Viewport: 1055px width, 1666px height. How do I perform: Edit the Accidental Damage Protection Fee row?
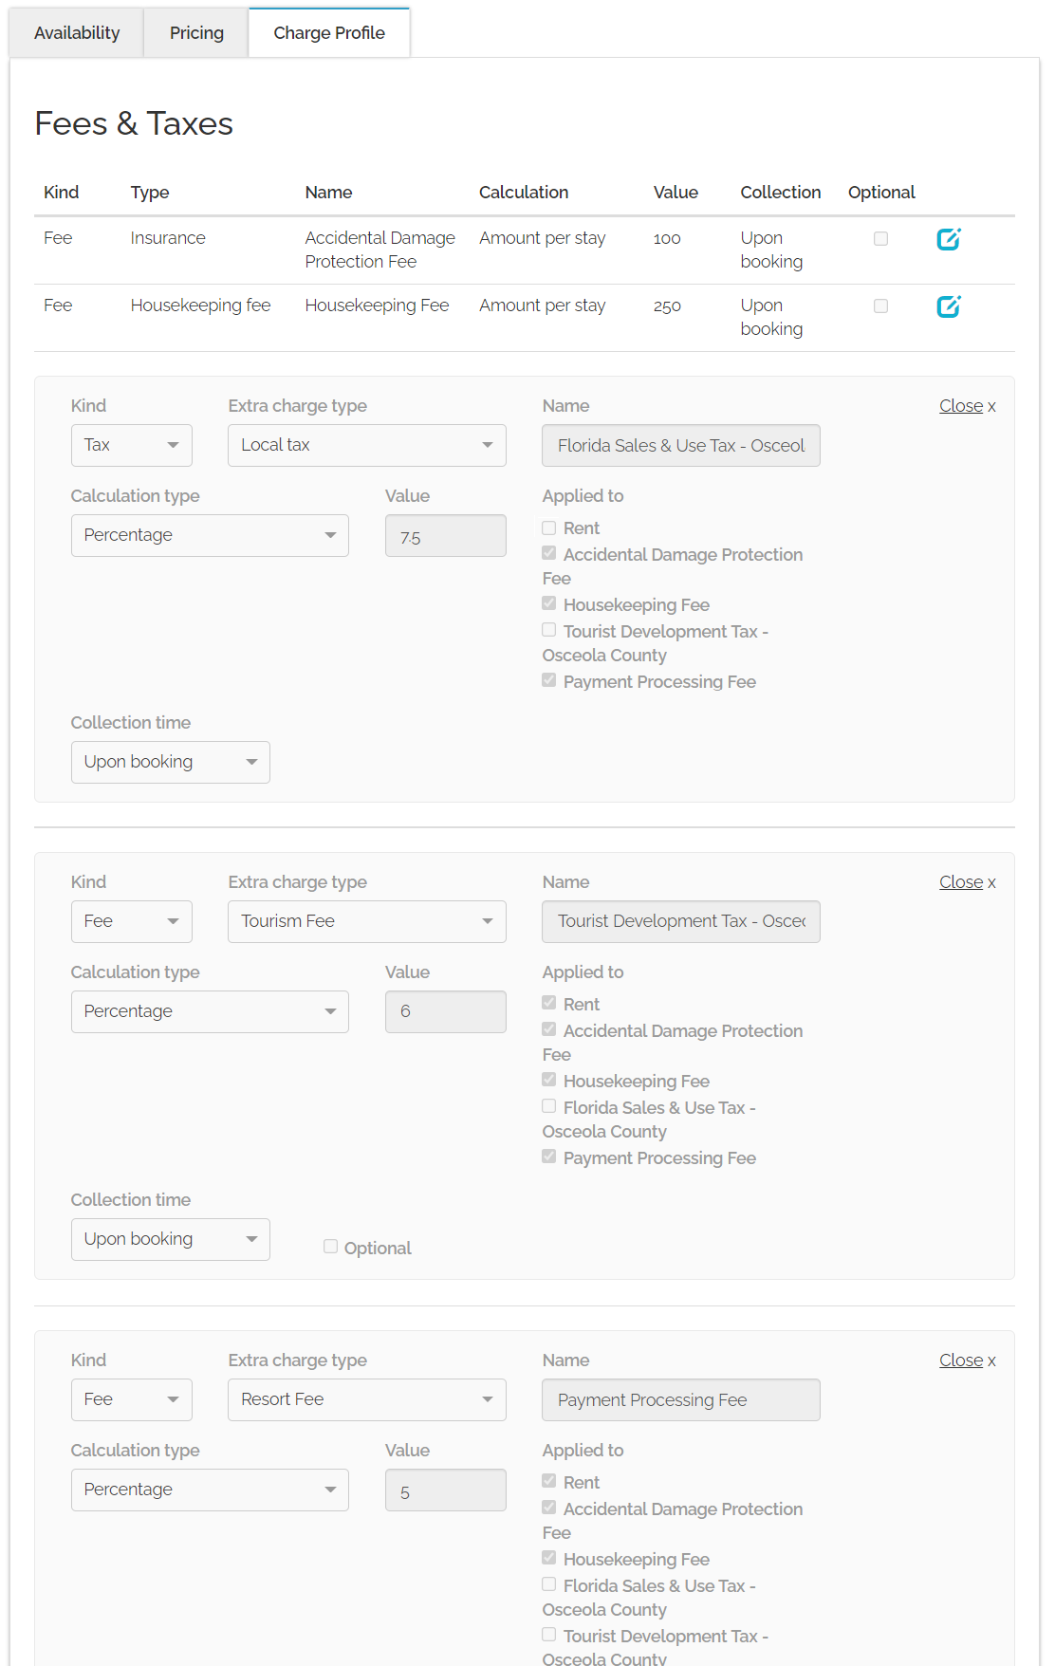pos(949,239)
